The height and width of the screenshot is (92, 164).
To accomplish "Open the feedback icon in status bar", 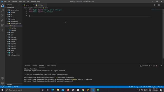I will (x=159, y=87).
